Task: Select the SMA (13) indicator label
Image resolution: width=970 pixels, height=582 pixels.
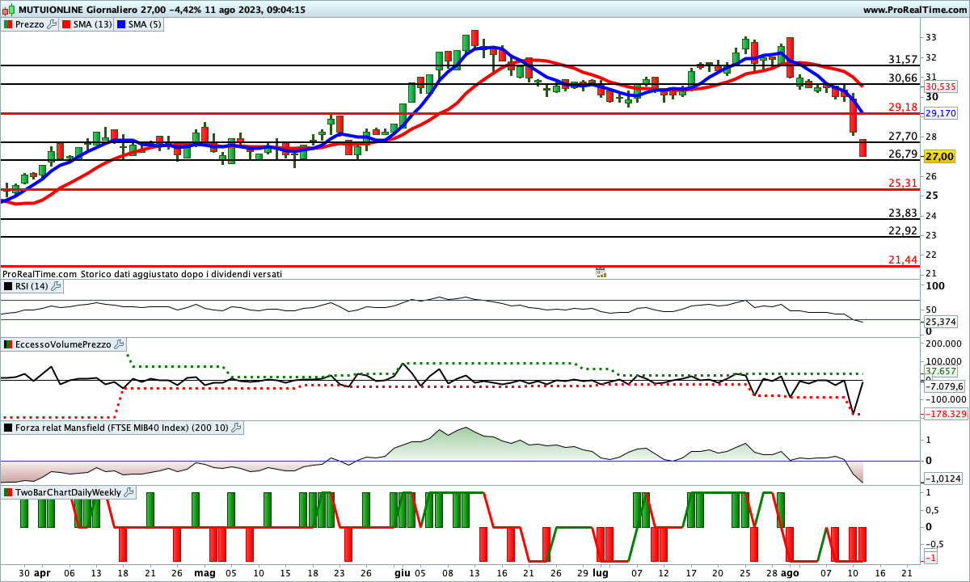Action: [92, 24]
